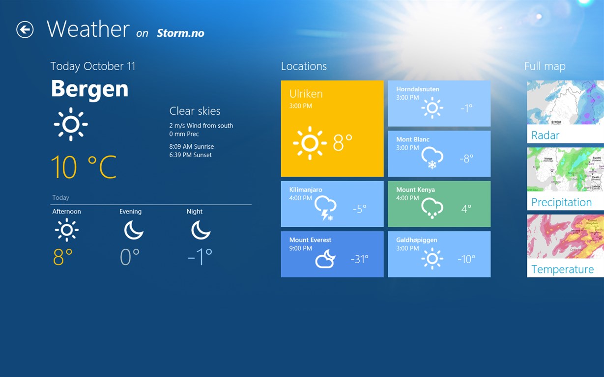Click the 8° Ulriken temperature
This screenshot has width=604, height=377.
[343, 143]
